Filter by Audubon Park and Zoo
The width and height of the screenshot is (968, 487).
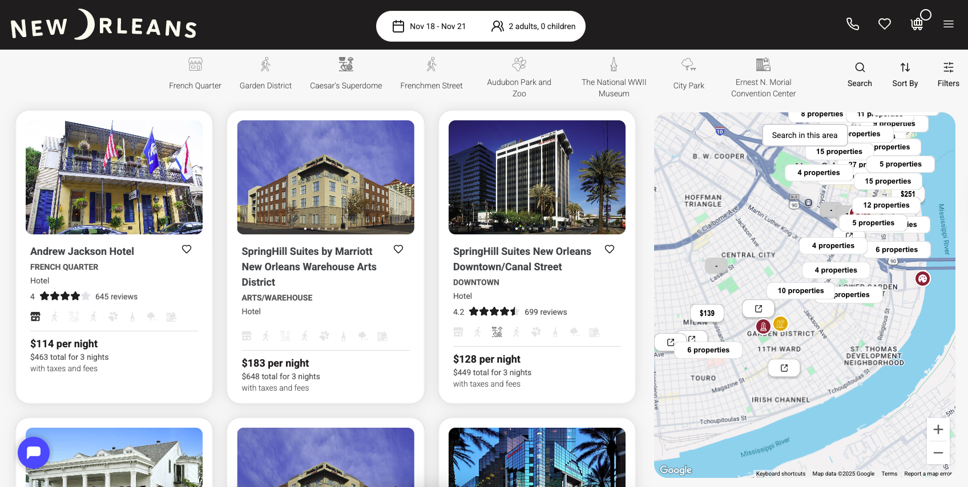point(519,78)
